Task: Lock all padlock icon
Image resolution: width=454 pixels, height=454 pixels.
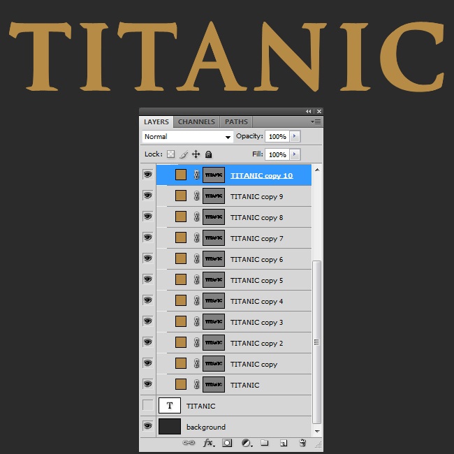Action: [x=208, y=154]
